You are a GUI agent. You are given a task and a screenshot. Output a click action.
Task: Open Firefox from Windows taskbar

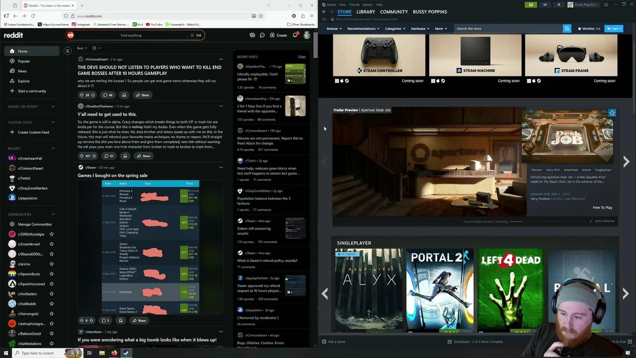pyautogui.click(x=114, y=353)
